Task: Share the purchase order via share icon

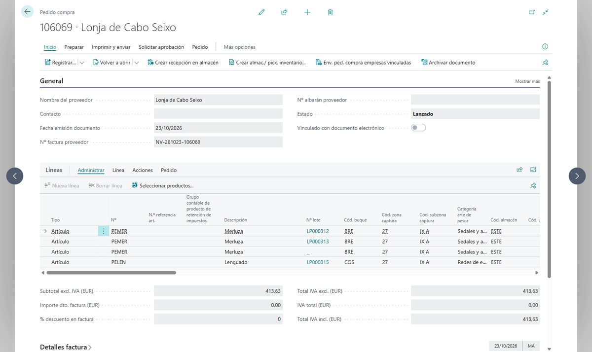Action: 284,12
